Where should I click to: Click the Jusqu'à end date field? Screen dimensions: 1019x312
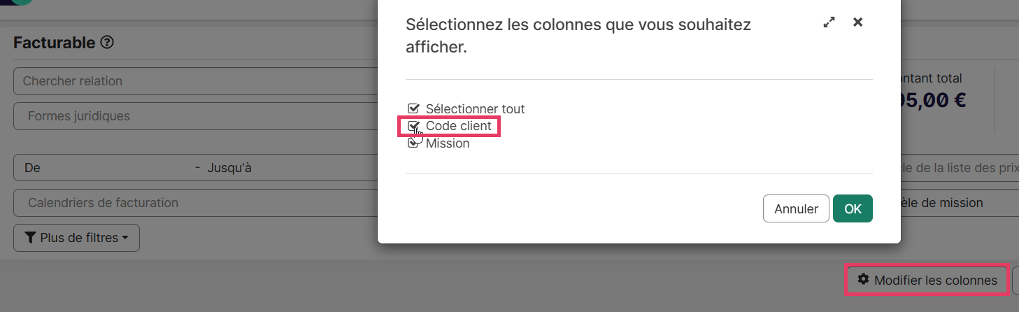tap(290, 168)
